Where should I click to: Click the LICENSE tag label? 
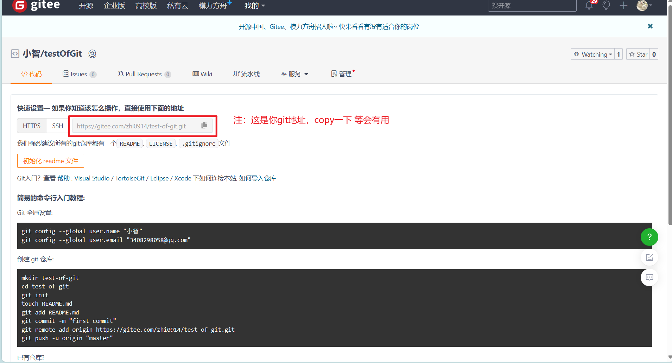click(161, 144)
